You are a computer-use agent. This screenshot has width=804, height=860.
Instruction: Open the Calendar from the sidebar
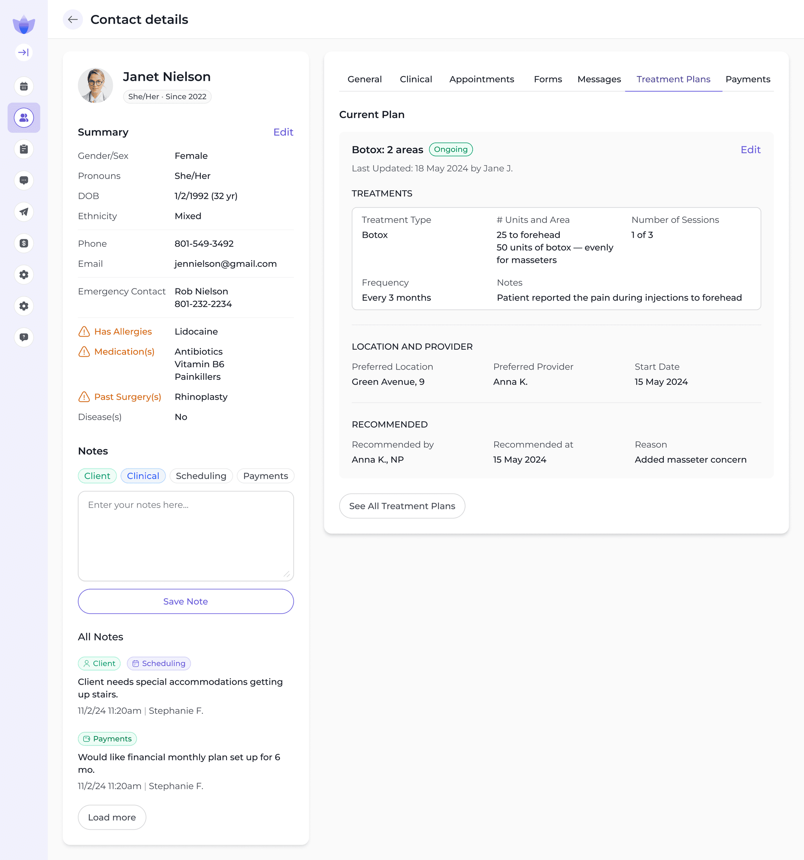coord(24,87)
